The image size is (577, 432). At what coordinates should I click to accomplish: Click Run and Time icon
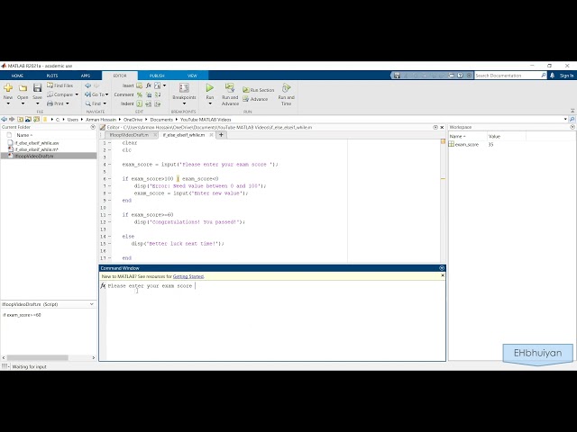(286, 87)
